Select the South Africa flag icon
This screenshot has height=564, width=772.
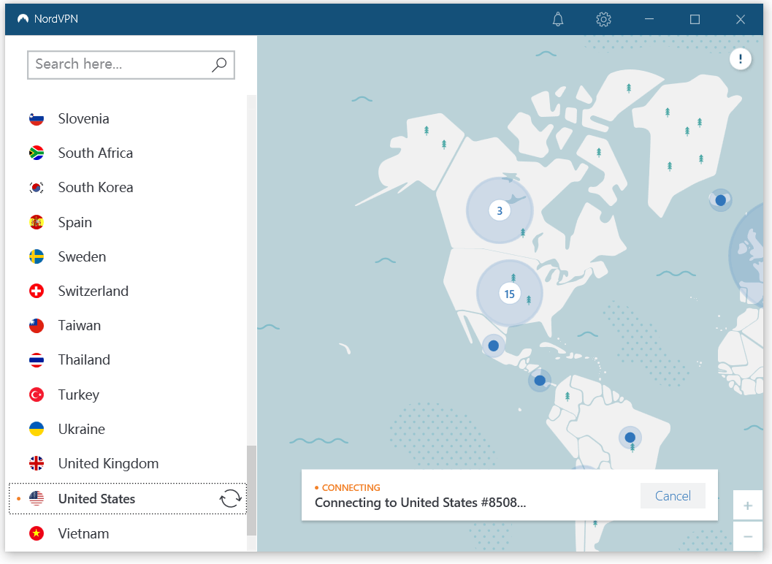37,153
